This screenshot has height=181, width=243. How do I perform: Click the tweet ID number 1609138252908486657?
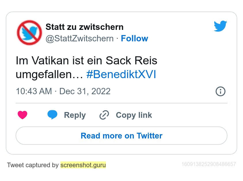coord(208,164)
